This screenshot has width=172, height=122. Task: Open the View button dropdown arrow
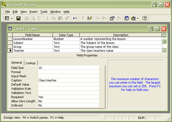(x=12, y=18)
